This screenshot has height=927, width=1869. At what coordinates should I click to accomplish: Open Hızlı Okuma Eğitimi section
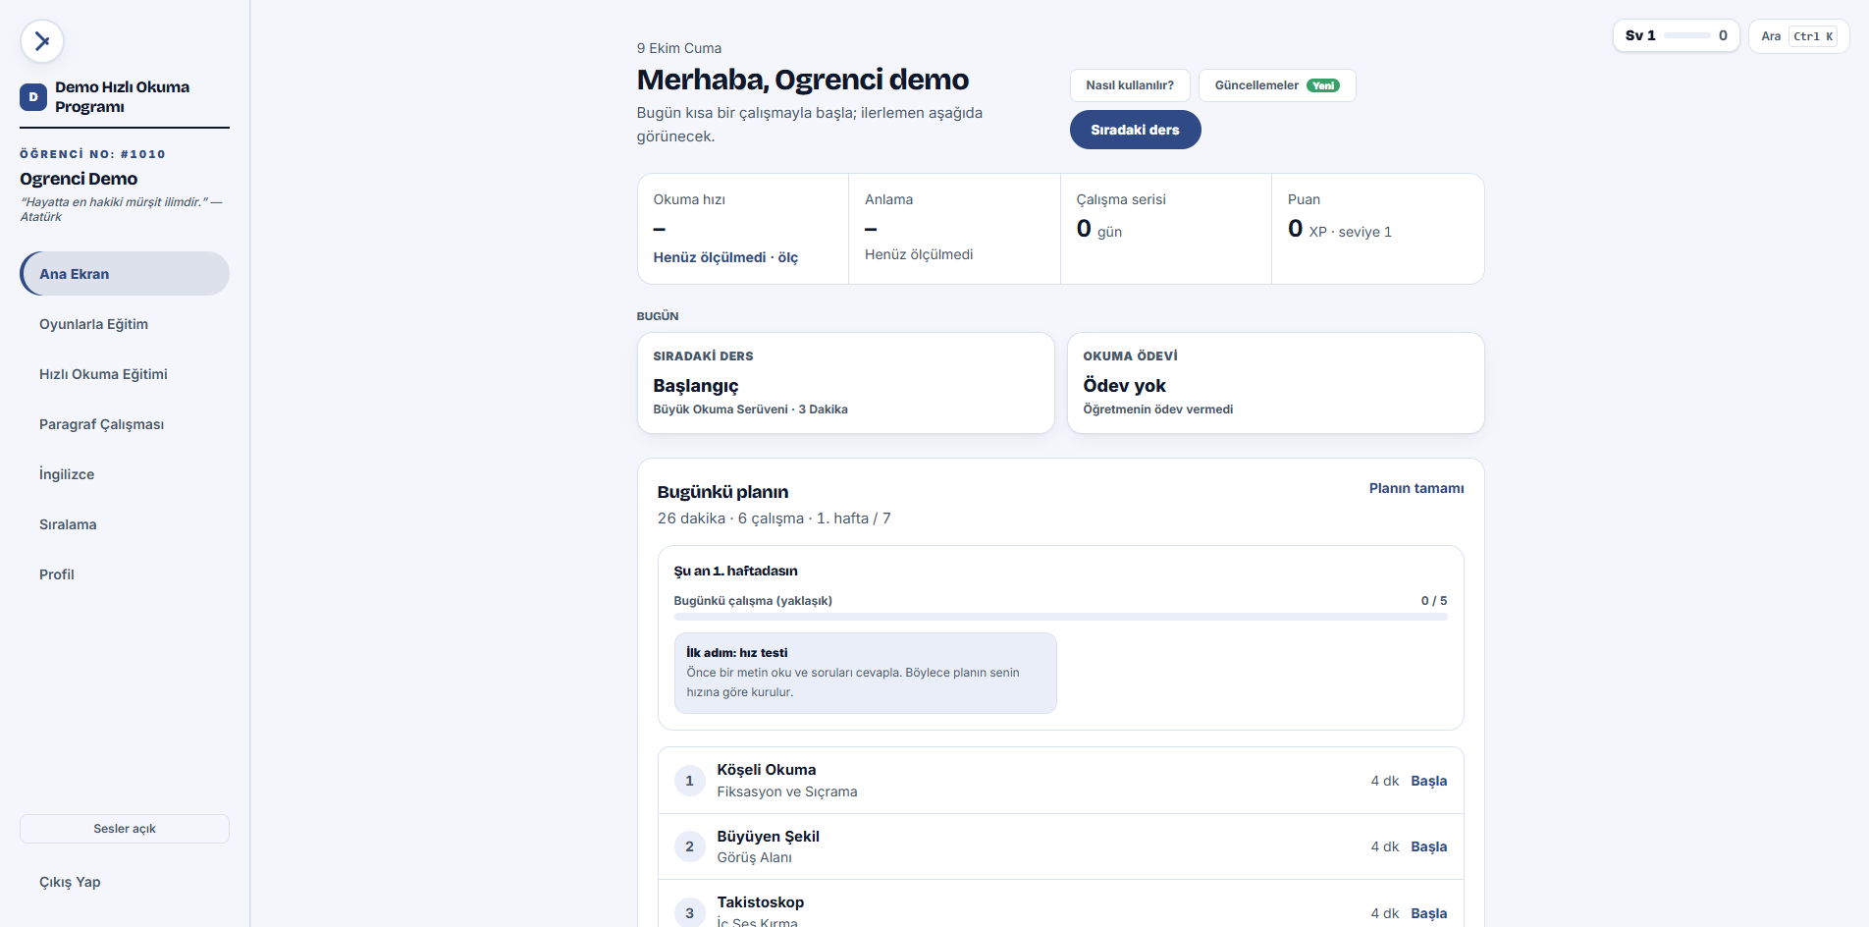[x=125, y=374]
